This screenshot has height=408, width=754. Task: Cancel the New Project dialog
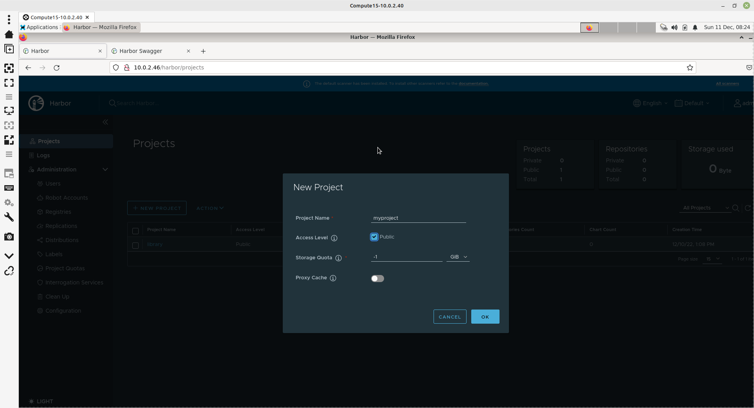(x=450, y=317)
